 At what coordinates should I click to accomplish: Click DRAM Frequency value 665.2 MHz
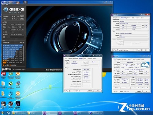click(86, 69)
